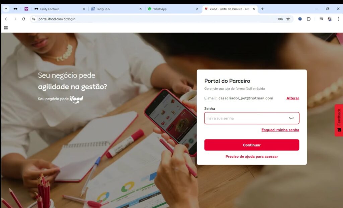Open the extensions puzzle icon
The image size is (343, 208).
coord(308,19)
